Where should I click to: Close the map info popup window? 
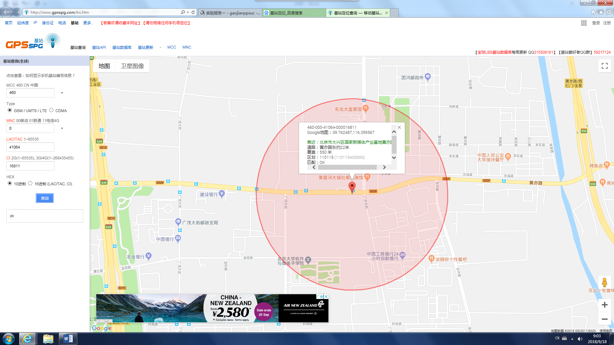click(399, 127)
